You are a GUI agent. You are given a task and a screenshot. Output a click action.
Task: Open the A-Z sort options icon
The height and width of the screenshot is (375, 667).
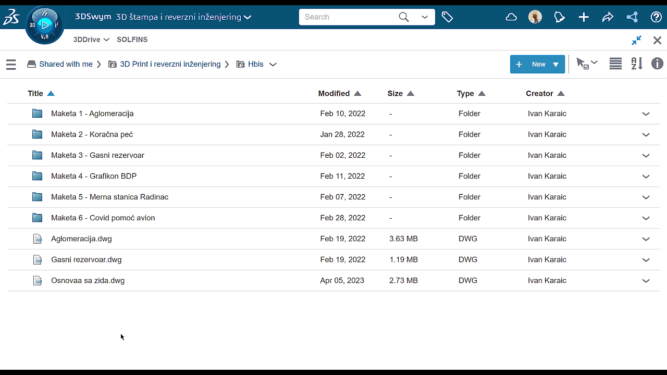coord(637,64)
